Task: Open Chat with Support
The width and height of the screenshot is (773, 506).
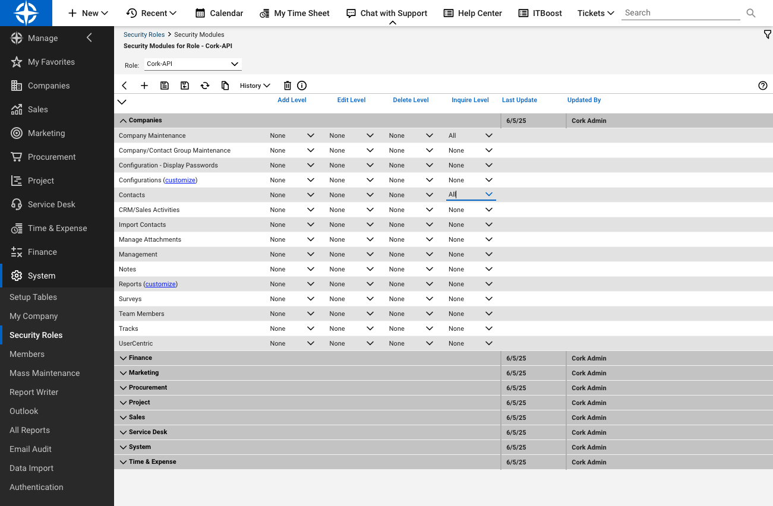Action: click(x=387, y=13)
